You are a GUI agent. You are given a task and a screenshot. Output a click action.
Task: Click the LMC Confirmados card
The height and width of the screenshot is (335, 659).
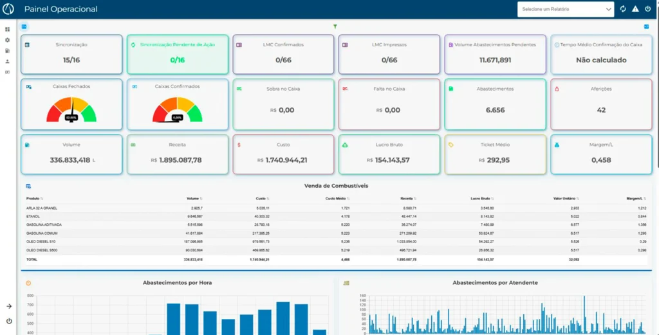[x=283, y=54]
